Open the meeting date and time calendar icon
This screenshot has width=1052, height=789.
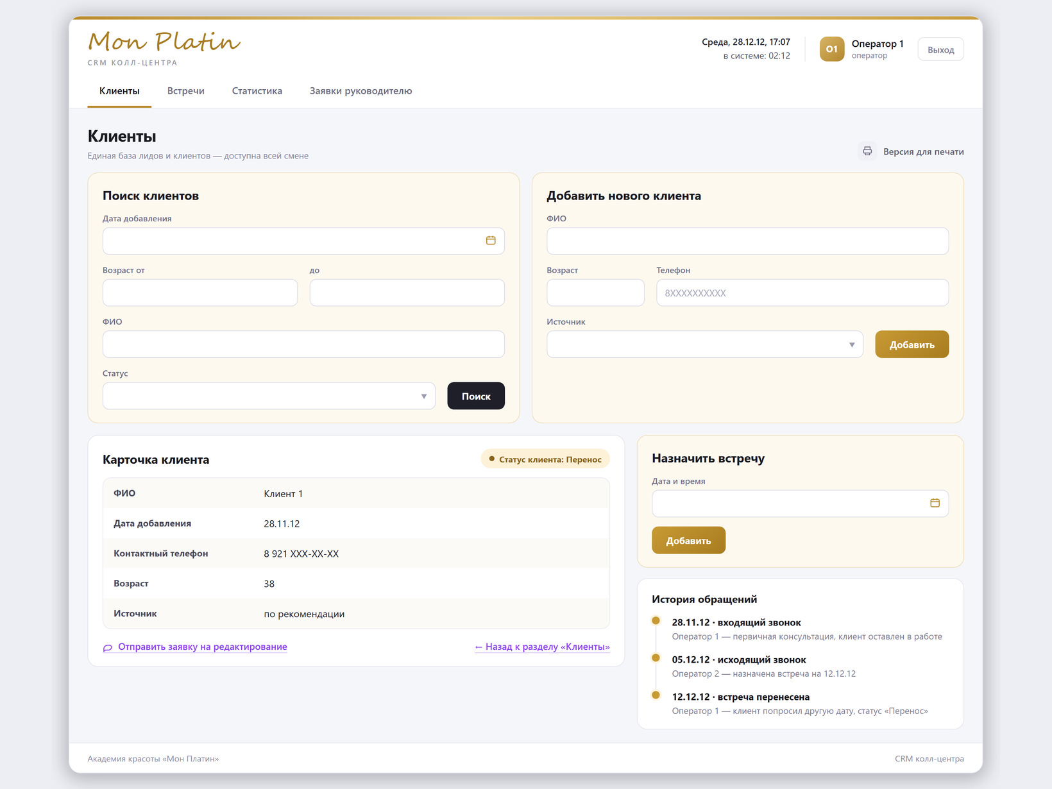point(935,503)
